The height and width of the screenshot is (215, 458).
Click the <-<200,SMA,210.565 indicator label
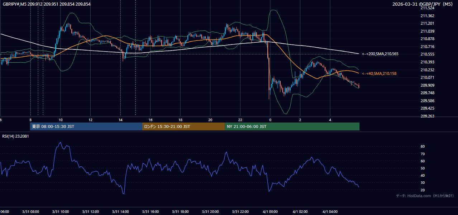tap(380, 54)
